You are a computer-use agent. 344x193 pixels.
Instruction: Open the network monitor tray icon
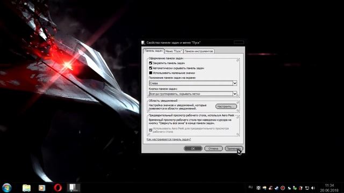coord(307,188)
